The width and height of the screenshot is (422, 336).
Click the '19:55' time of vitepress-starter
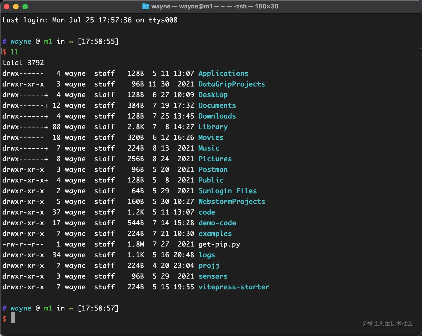click(184, 287)
